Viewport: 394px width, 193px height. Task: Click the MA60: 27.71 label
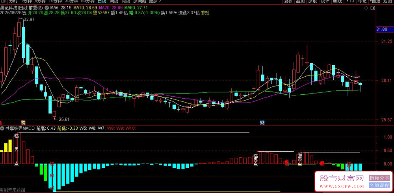tap(136, 8)
